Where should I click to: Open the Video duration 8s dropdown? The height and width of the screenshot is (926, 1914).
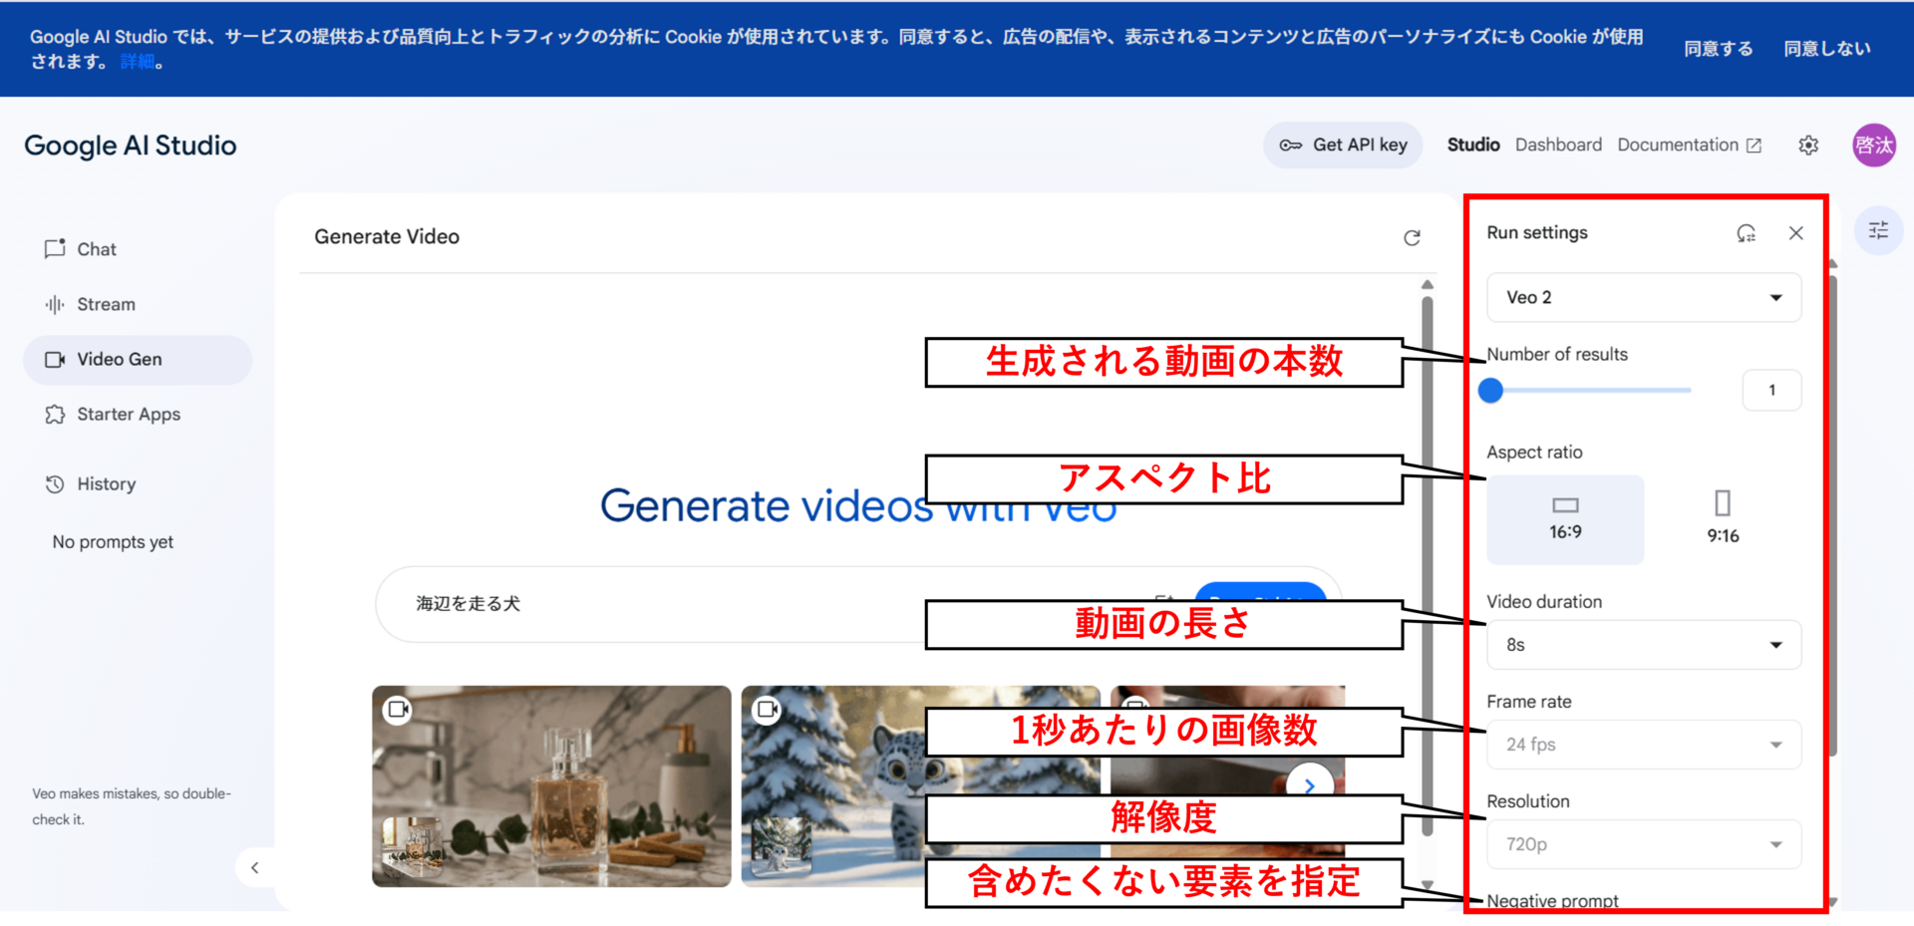coord(1644,645)
